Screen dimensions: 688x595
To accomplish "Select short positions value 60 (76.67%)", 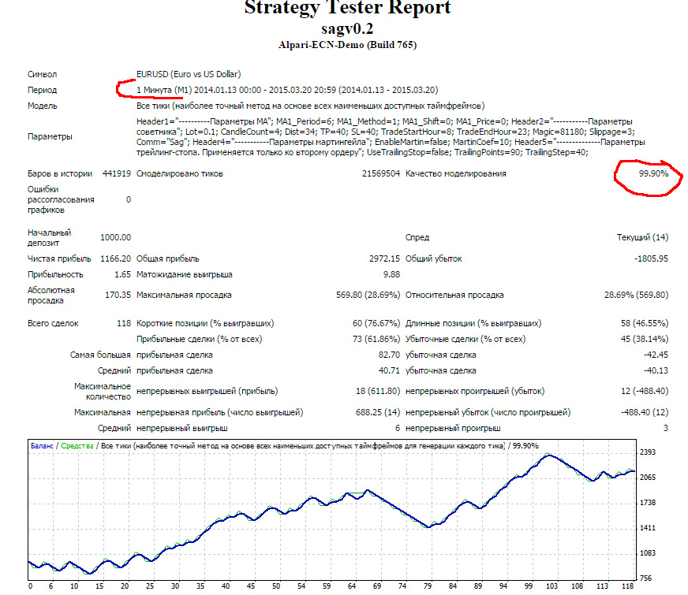I will pos(376,323).
